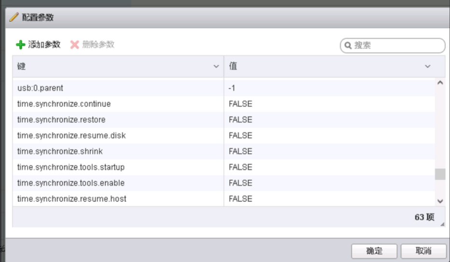
Task: Click the vertical scrollbar thumb
Action: (440, 174)
